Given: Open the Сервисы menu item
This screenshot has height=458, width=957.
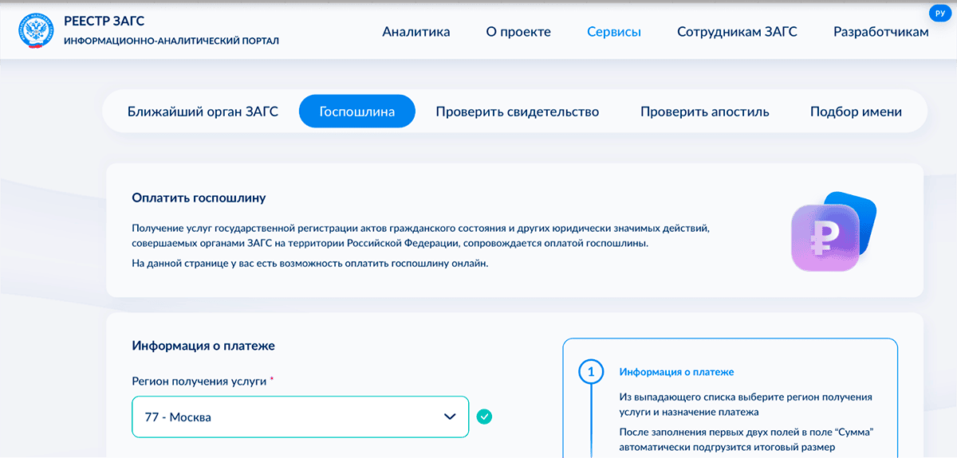Looking at the screenshot, I should click(x=614, y=32).
